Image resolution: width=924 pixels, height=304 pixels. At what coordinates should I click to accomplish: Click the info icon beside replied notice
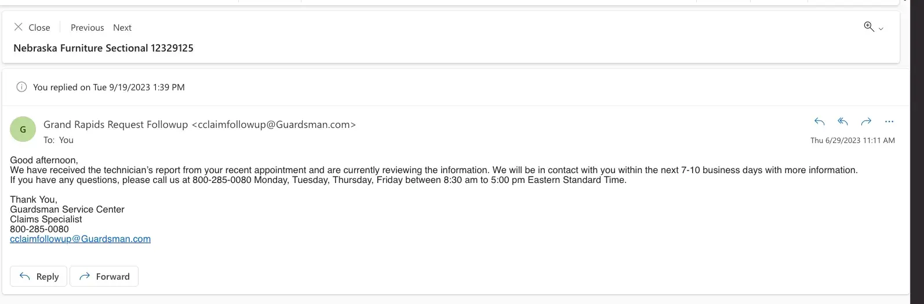pos(21,87)
